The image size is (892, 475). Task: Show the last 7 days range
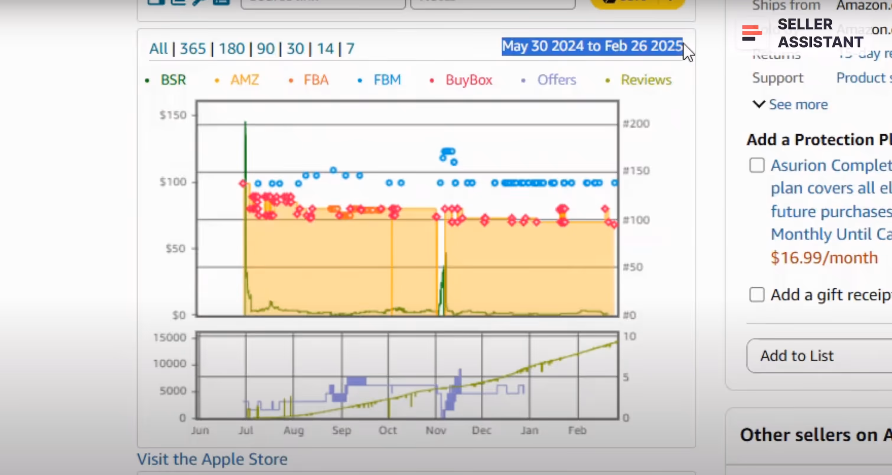(x=350, y=48)
